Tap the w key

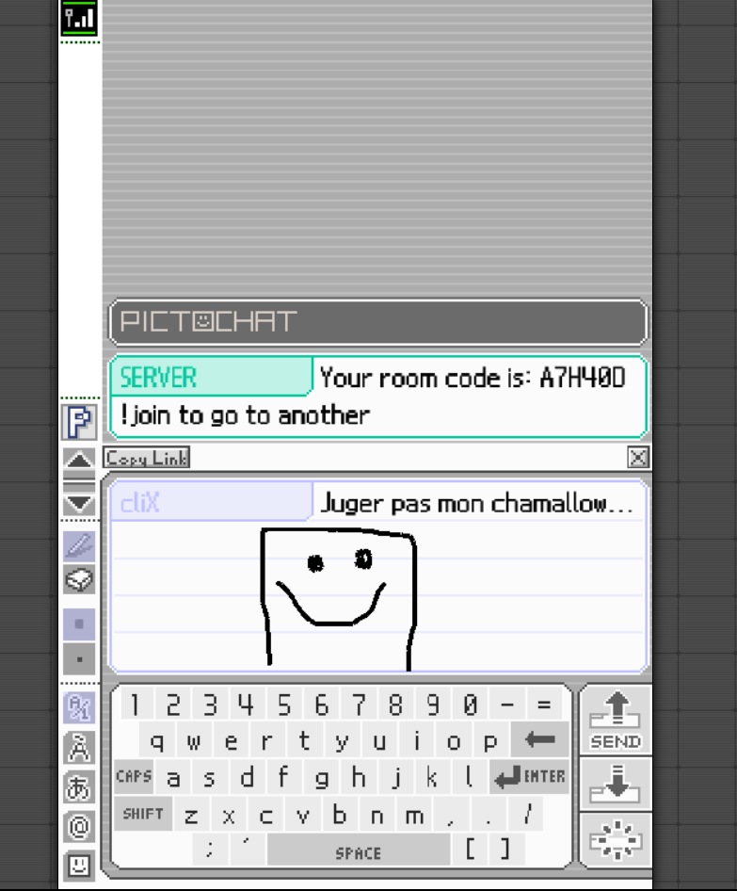coord(194,740)
